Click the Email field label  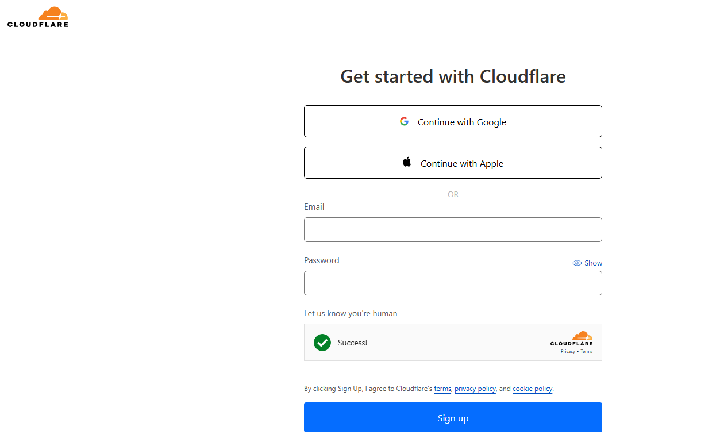pos(314,207)
